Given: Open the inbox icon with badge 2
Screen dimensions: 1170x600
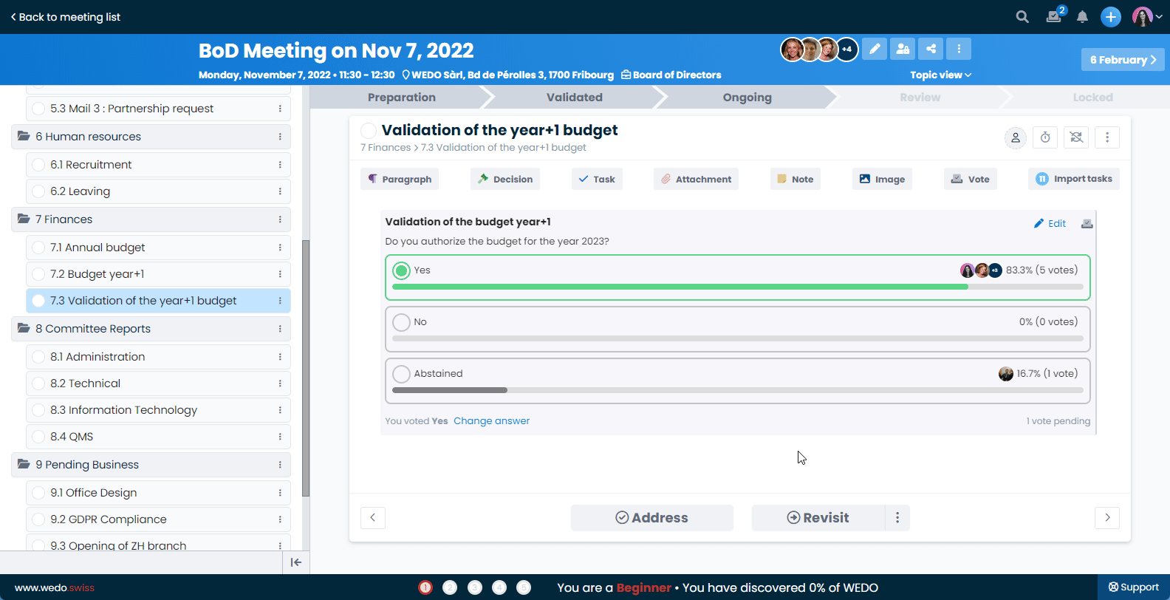Looking at the screenshot, I should click(x=1056, y=16).
